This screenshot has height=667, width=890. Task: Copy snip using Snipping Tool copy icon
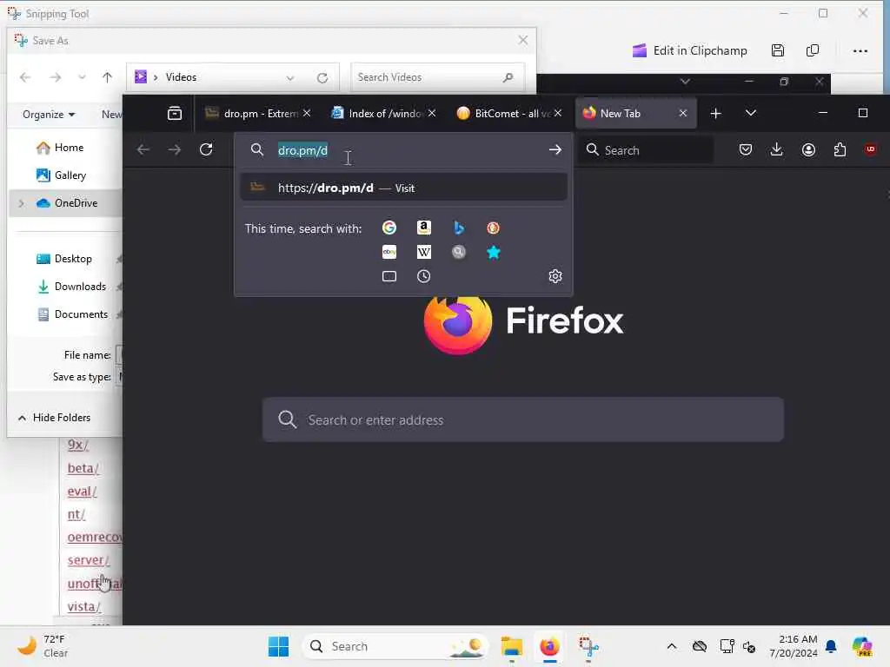[813, 50]
